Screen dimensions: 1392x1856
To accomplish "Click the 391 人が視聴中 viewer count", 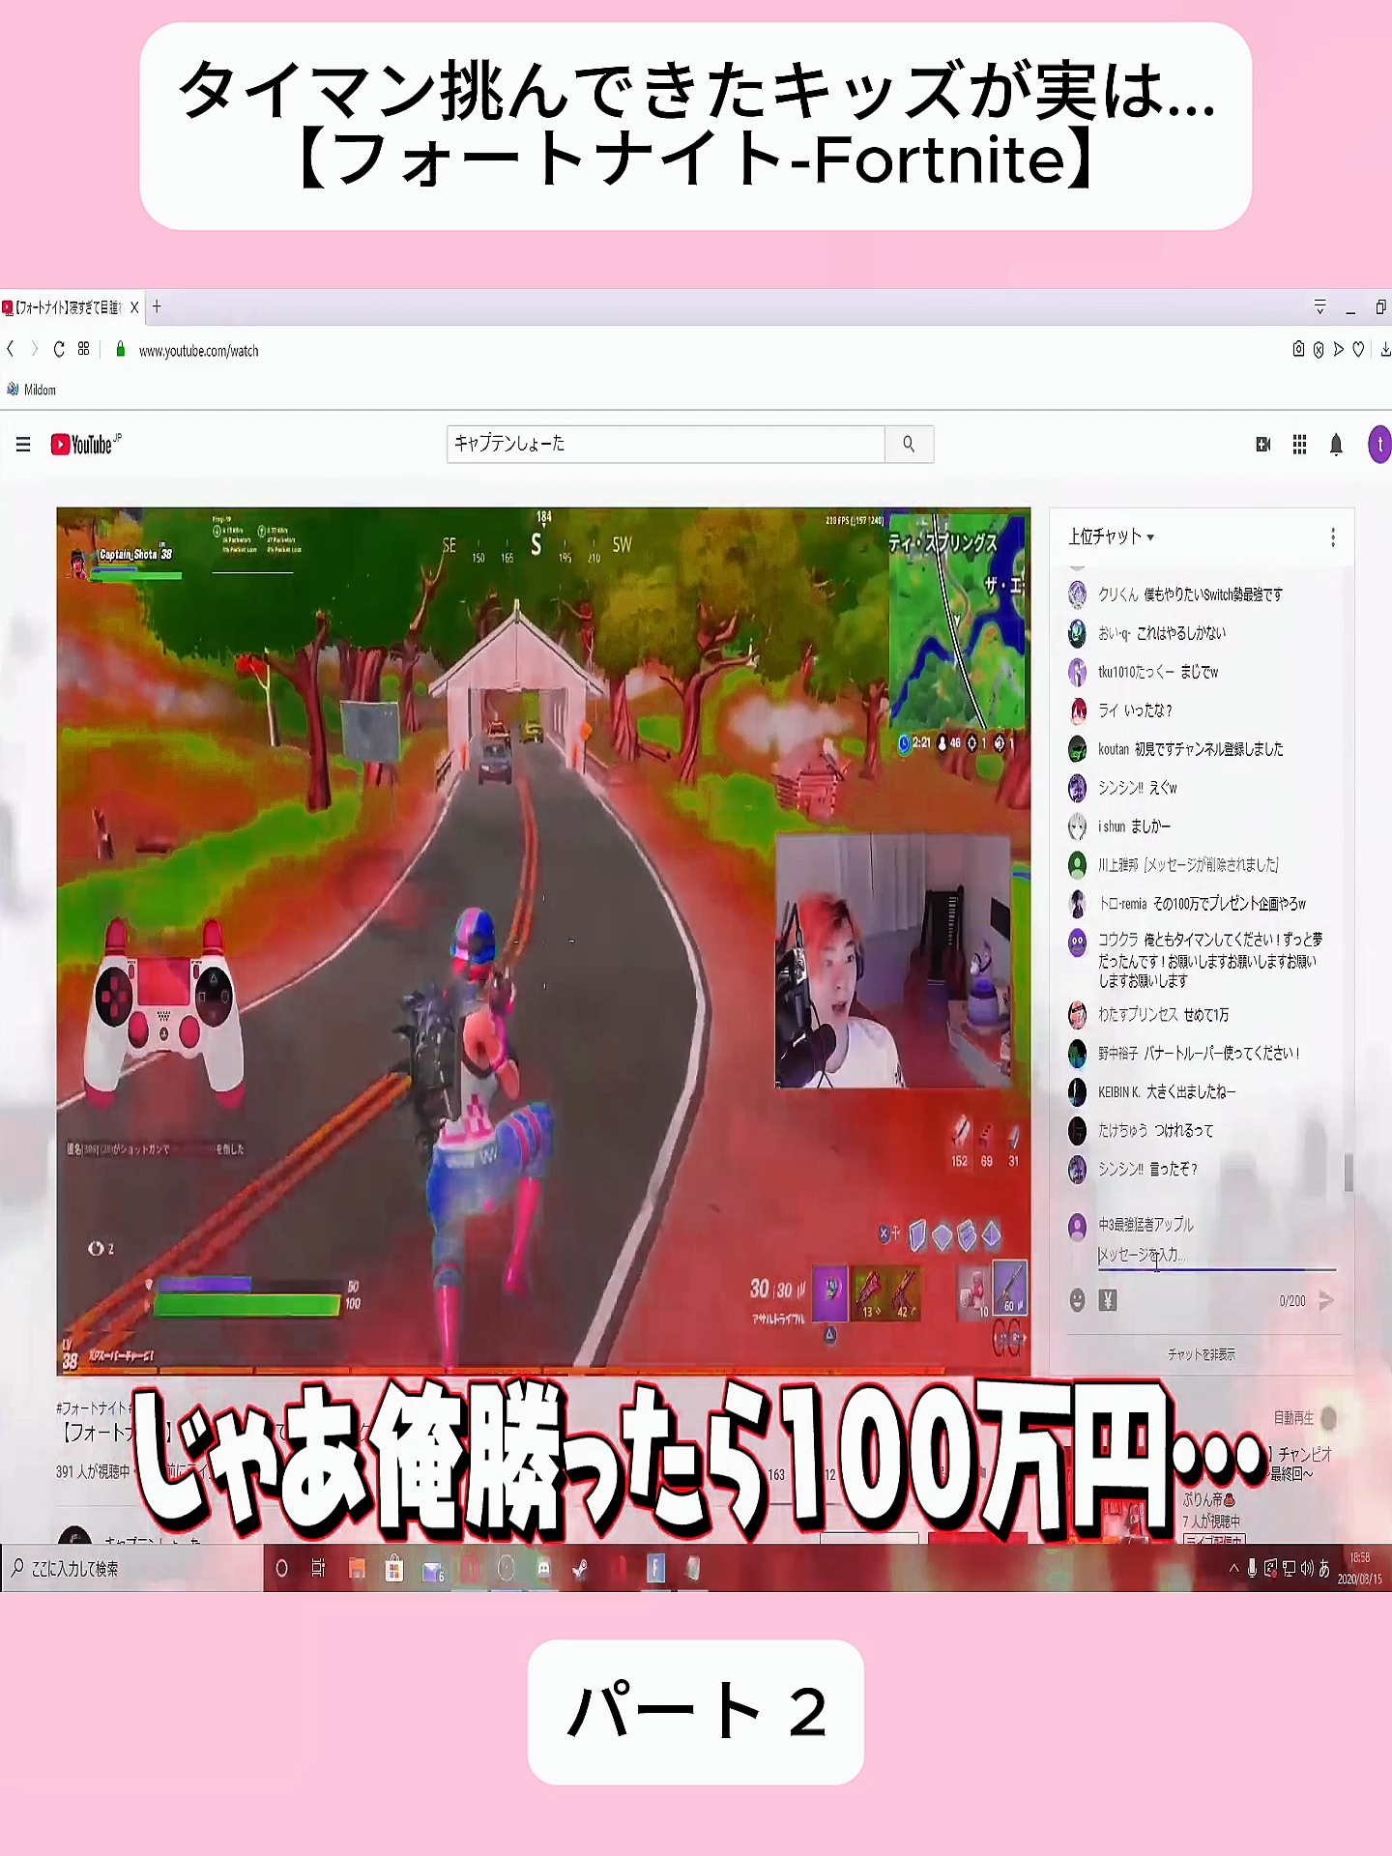I will [x=93, y=1471].
